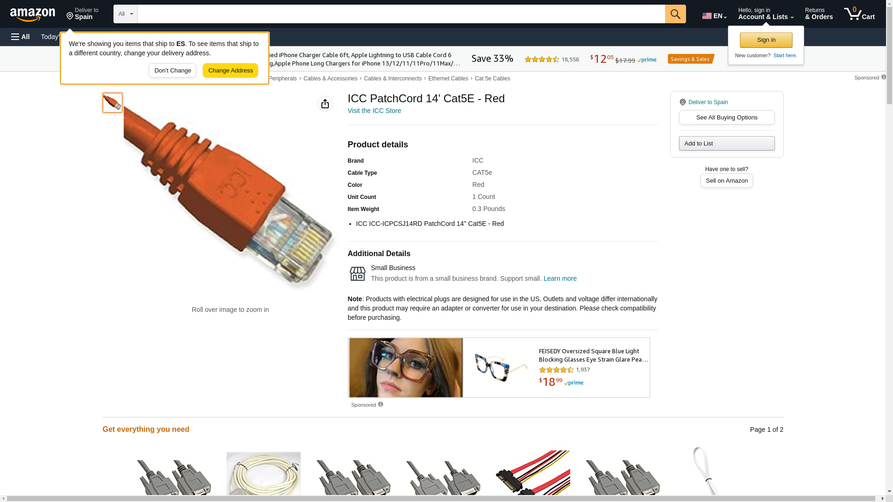Click Visit the ICC Store link
893x502 pixels.
(x=374, y=111)
